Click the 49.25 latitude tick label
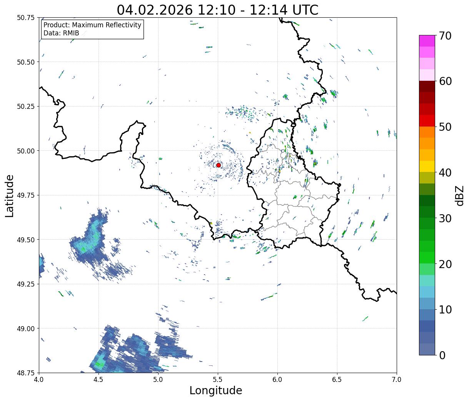469x400 pixels. (26, 284)
